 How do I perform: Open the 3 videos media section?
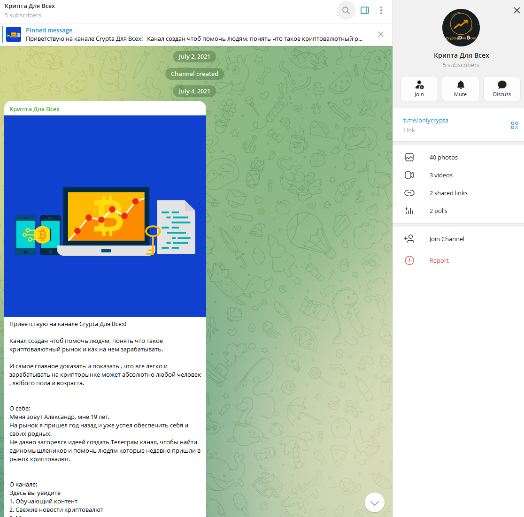coord(458,175)
